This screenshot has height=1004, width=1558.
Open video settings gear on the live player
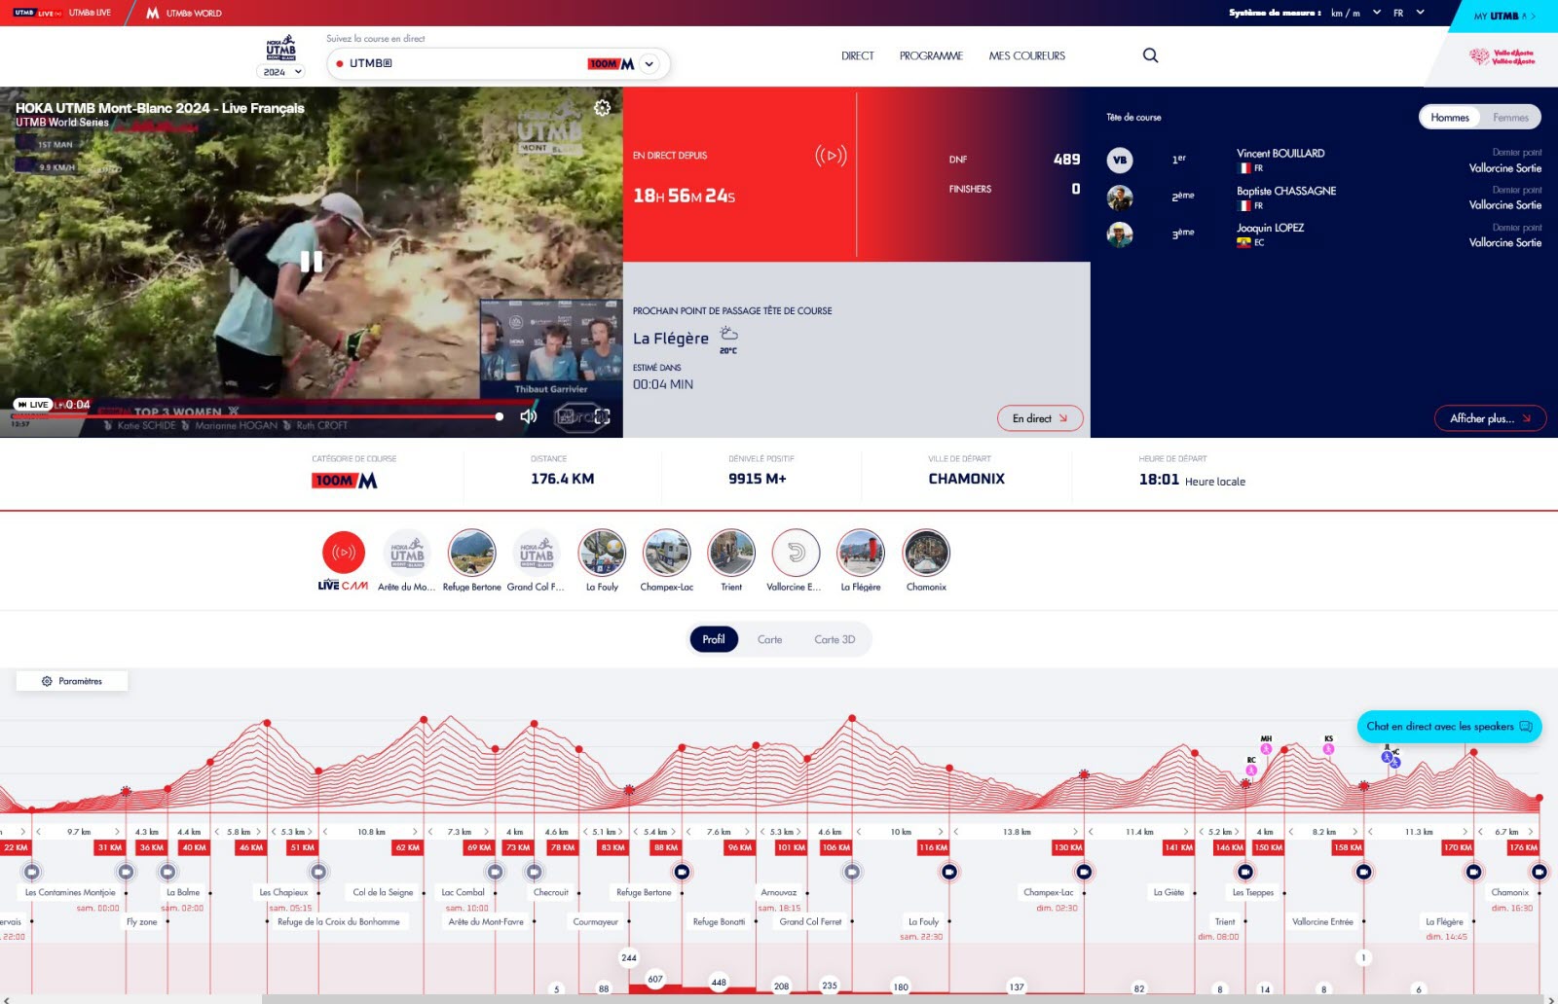point(603,108)
